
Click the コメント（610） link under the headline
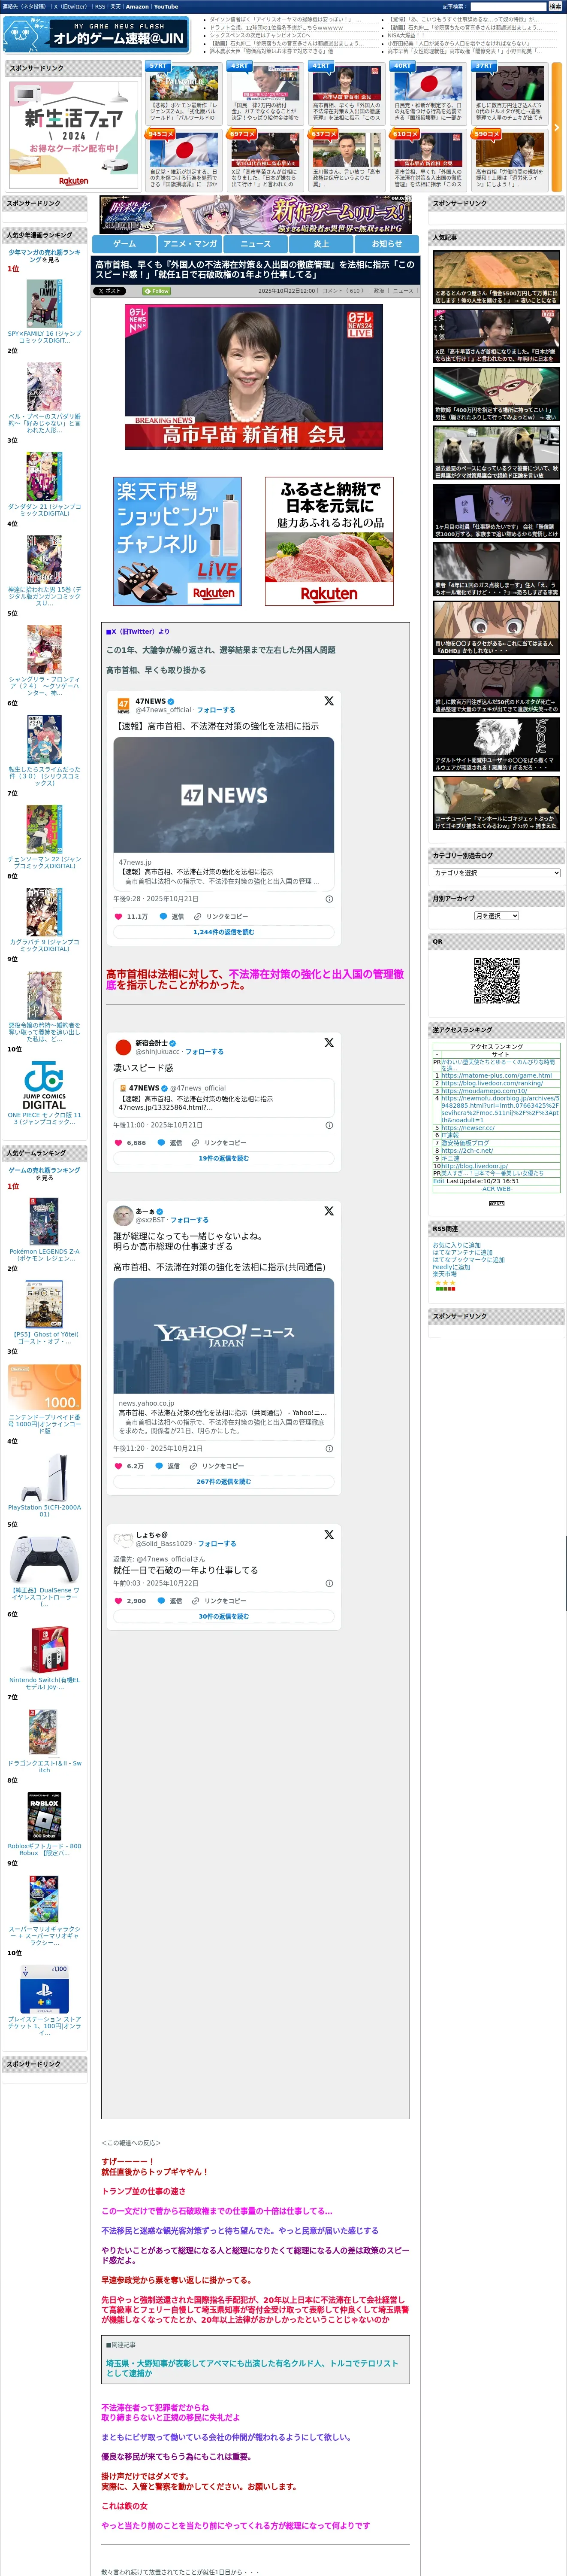tap(344, 291)
